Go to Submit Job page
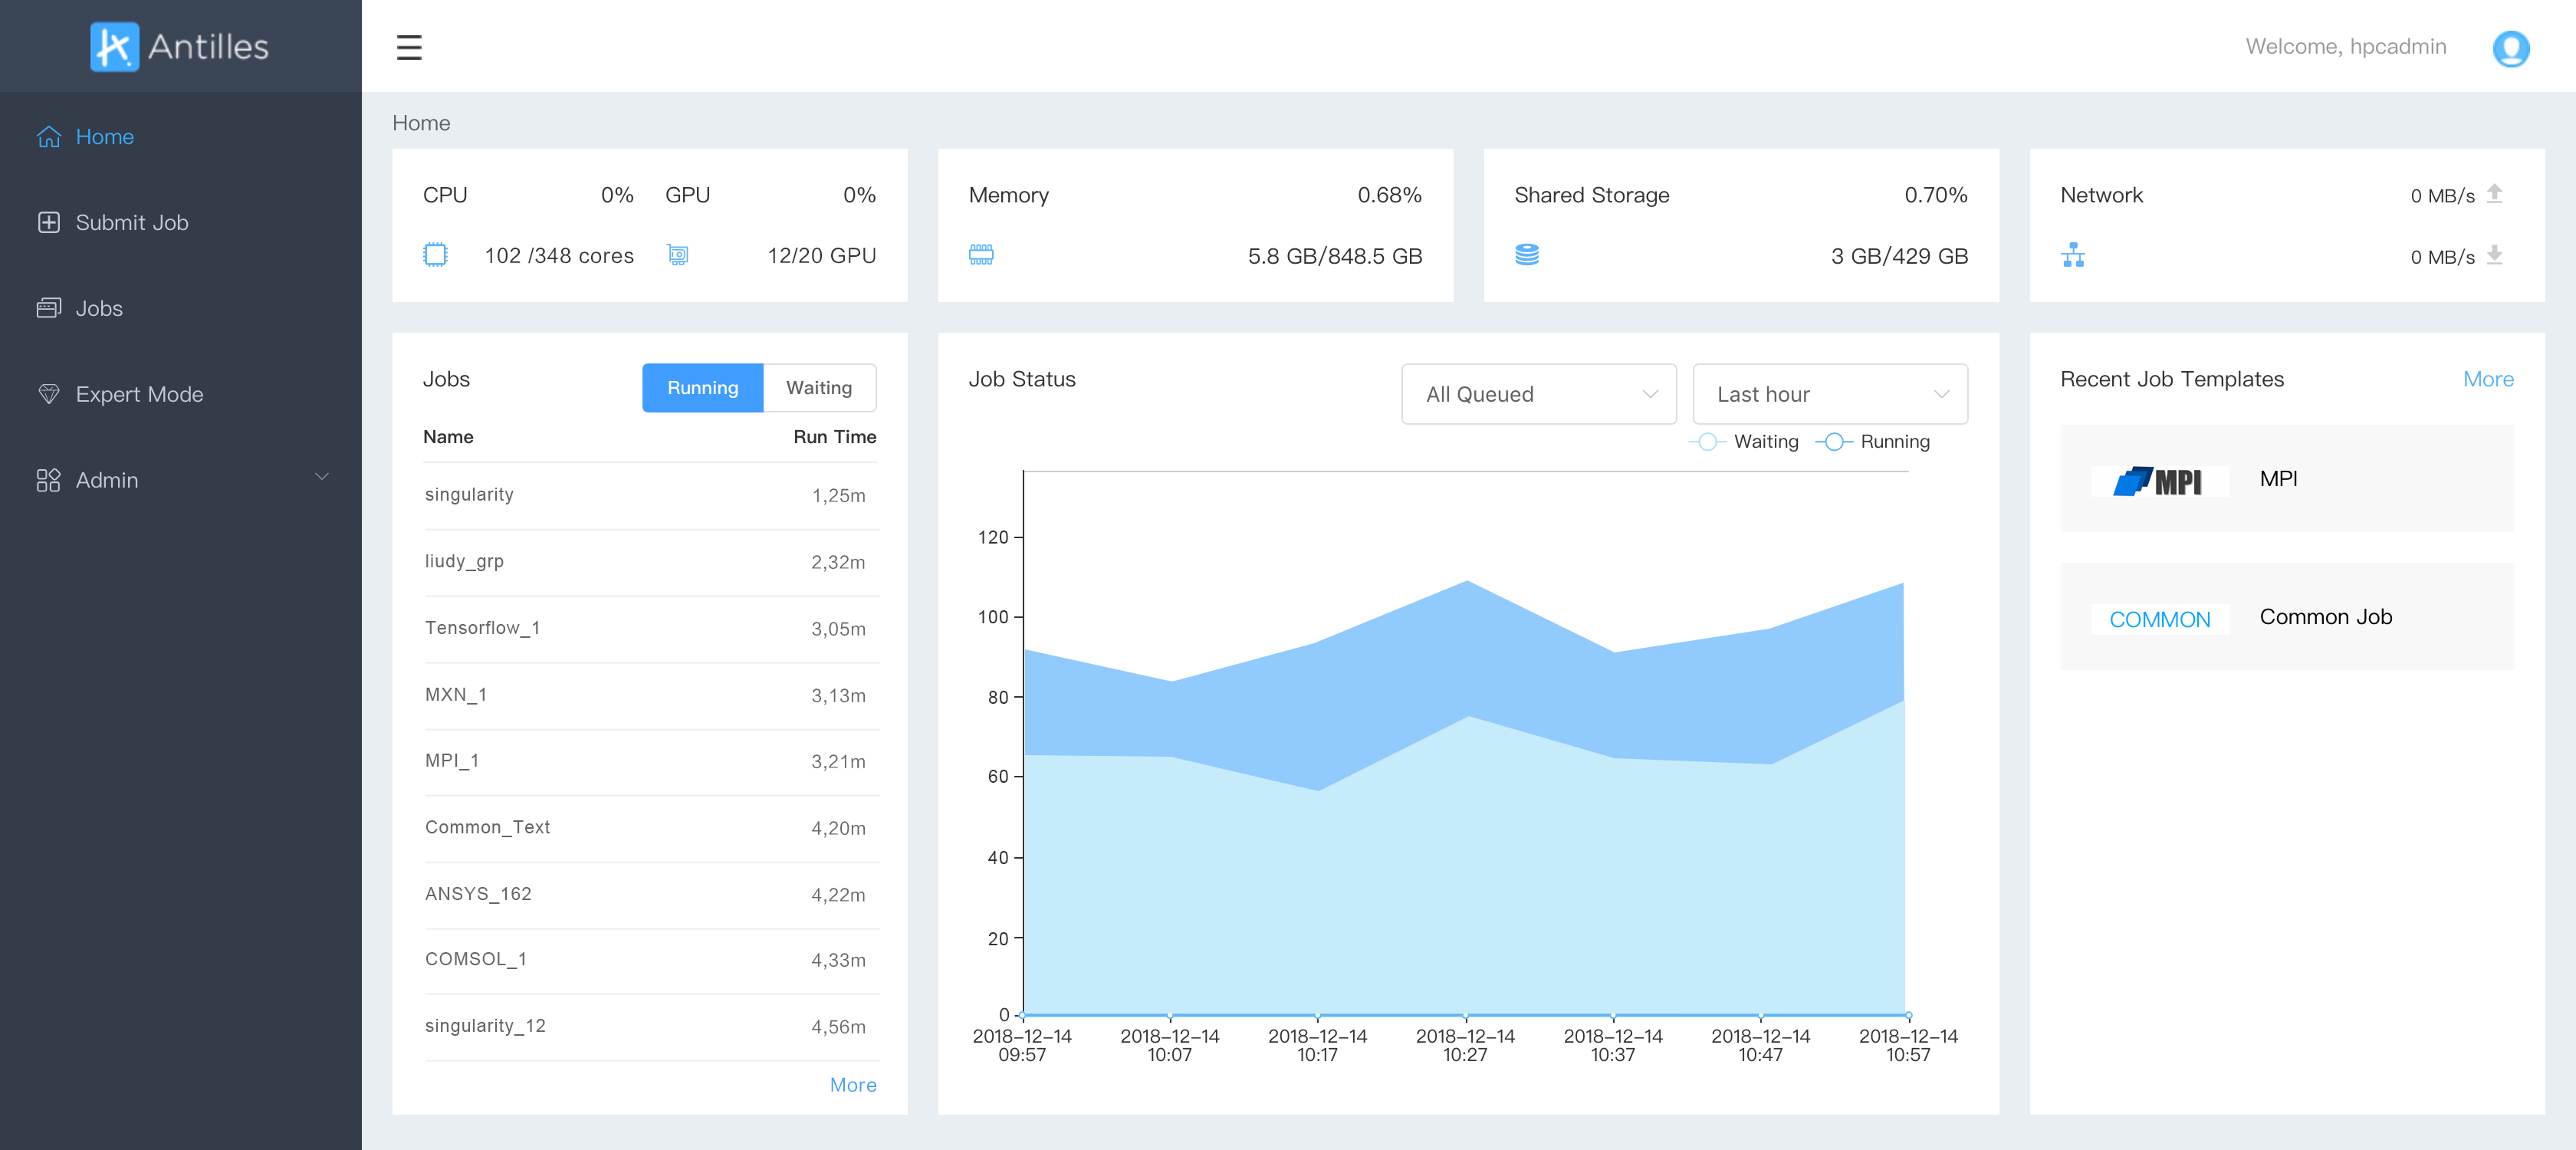Viewport: 2576px width, 1150px height. [131, 222]
